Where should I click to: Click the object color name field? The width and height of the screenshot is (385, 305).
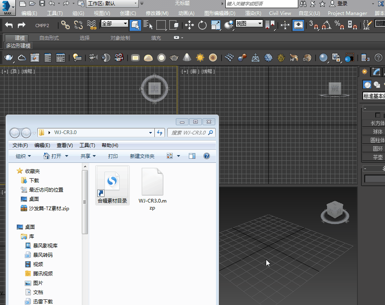pyautogui.click(x=375, y=179)
